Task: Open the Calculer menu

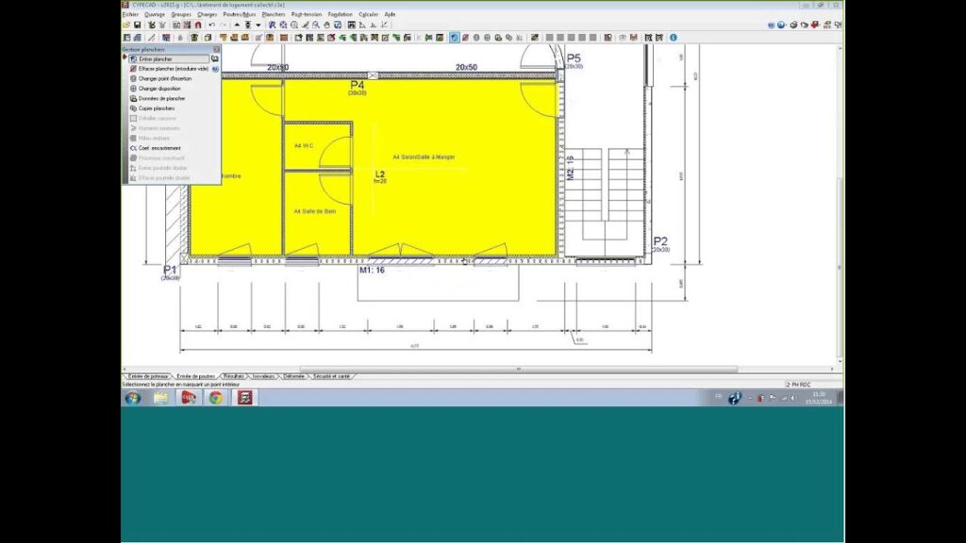Action: click(368, 15)
